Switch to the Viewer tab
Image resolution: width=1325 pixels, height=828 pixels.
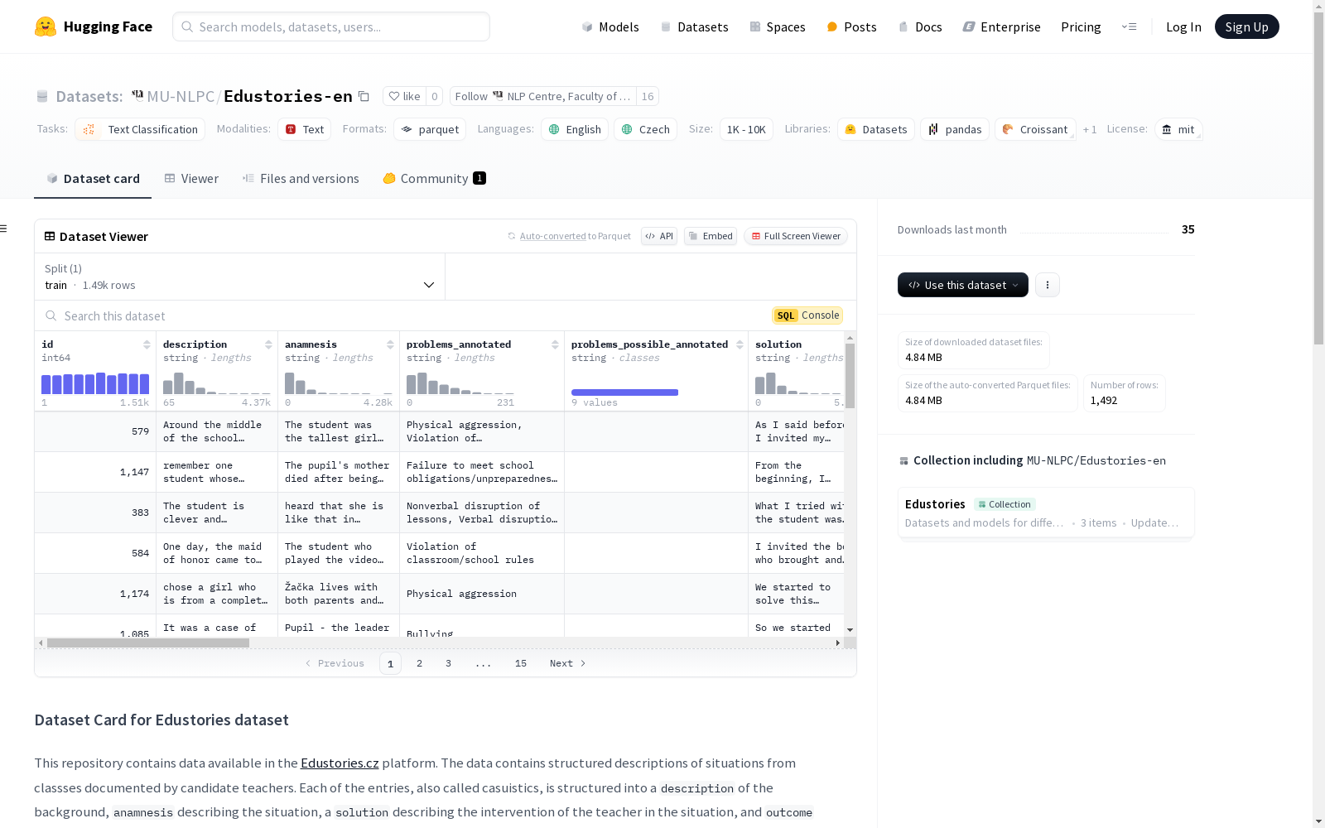[191, 179]
